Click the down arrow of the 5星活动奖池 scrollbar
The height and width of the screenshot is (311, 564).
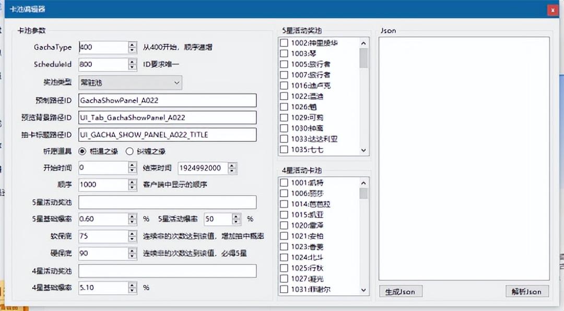coord(363,150)
